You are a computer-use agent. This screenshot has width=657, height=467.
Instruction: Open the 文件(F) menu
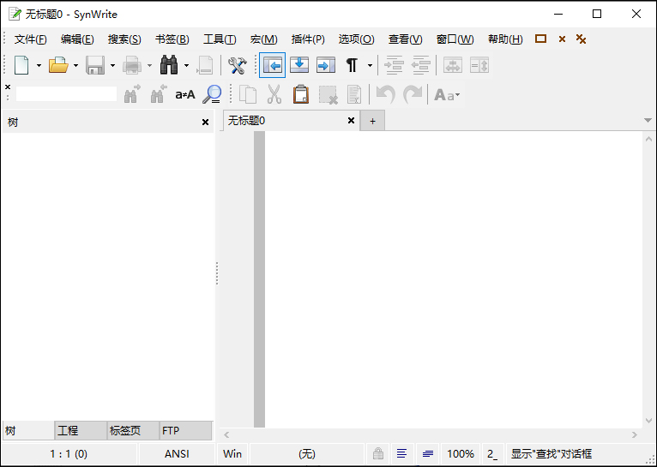point(30,39)
